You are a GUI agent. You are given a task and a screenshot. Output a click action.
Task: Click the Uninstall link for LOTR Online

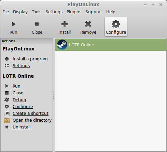[x=22, y=127]
